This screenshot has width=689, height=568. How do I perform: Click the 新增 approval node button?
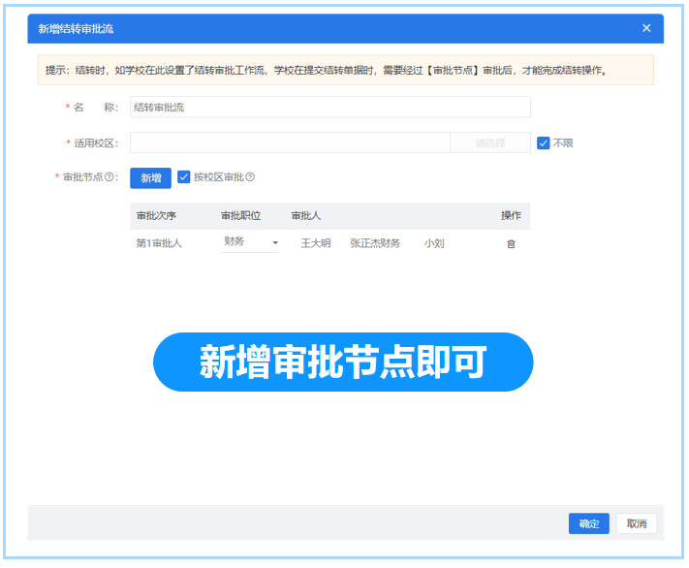click(x=151, y=178)
